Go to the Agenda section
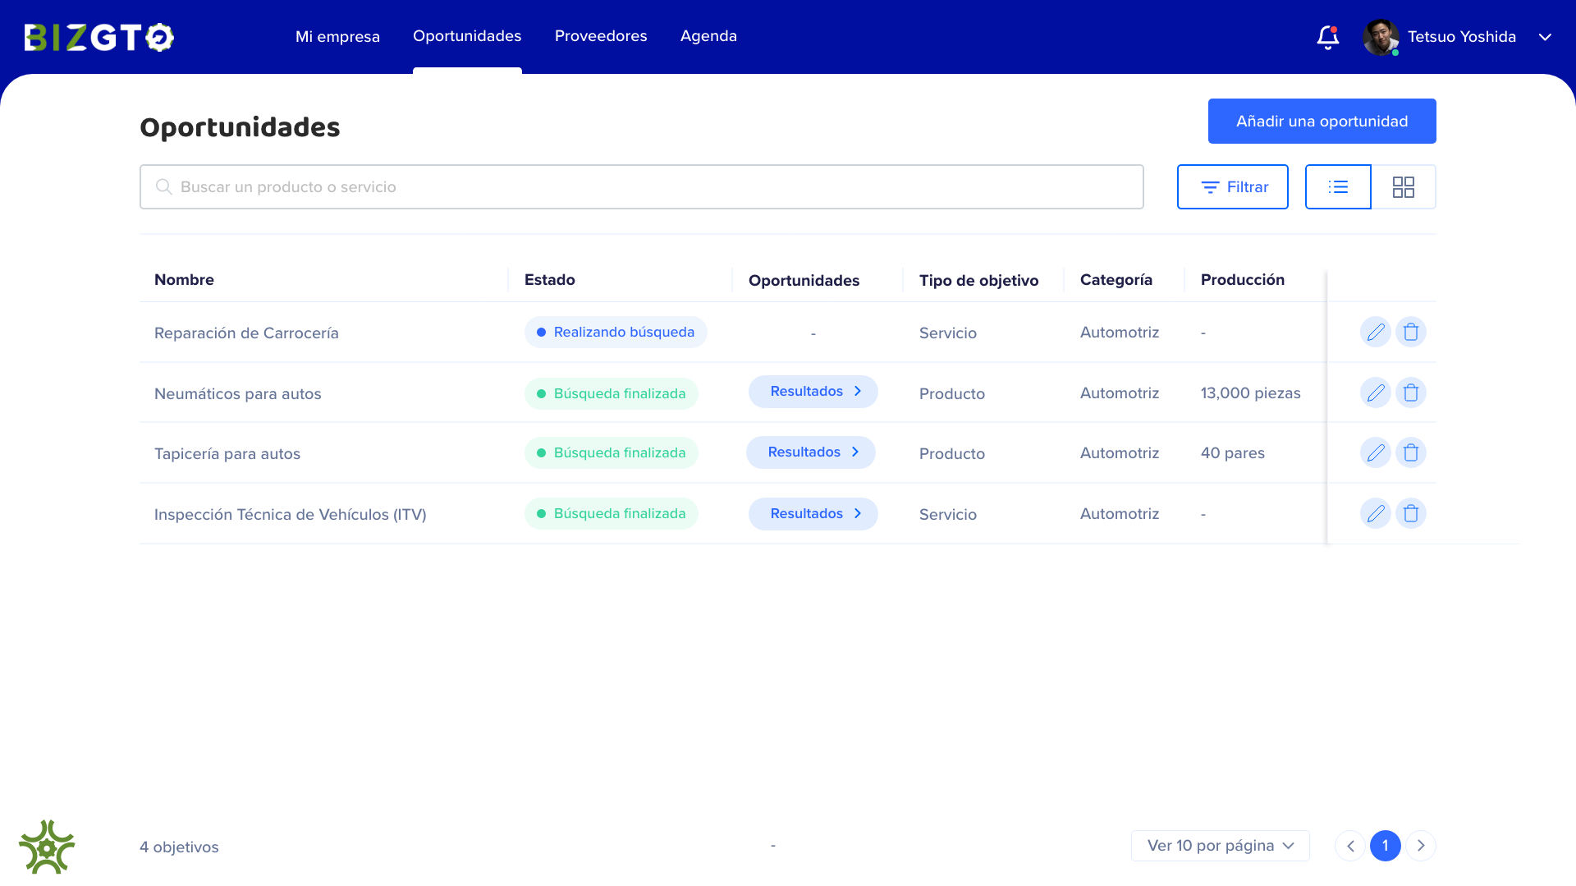The width and height of the screenshot is (1576, 886). point(708,36)
